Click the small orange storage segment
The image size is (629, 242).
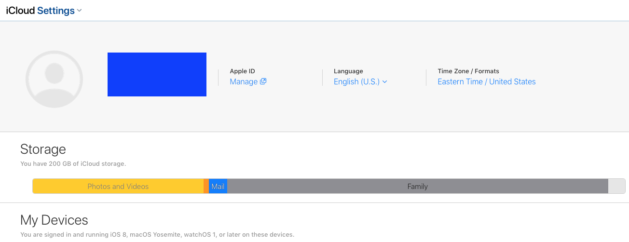tap(206, 187)
